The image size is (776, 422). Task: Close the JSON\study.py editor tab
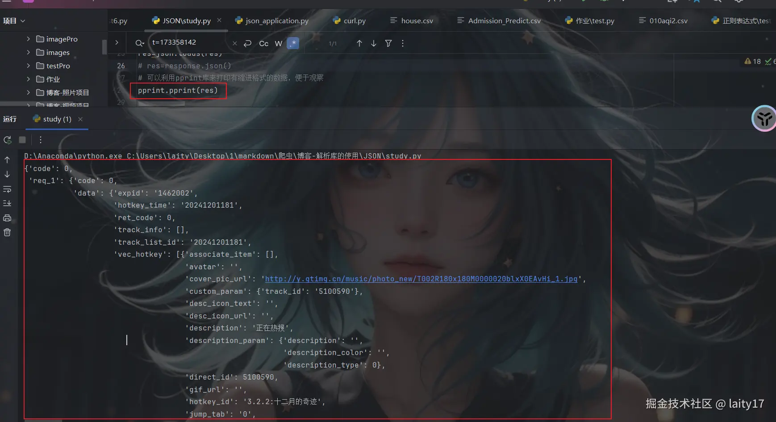(x=219, y=20)
